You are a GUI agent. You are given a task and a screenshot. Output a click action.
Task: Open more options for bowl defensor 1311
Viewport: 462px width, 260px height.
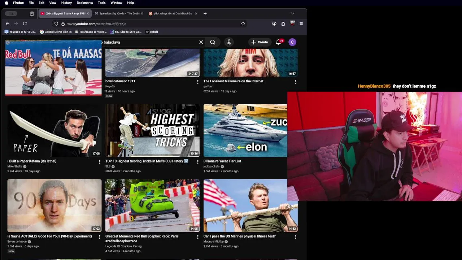197,82
